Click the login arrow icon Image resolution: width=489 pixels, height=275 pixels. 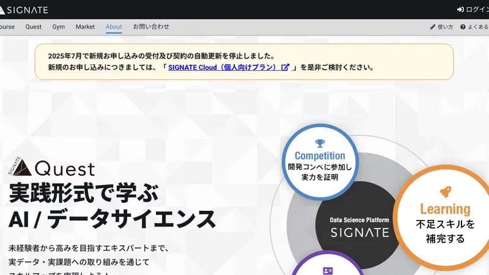point(460,10)
